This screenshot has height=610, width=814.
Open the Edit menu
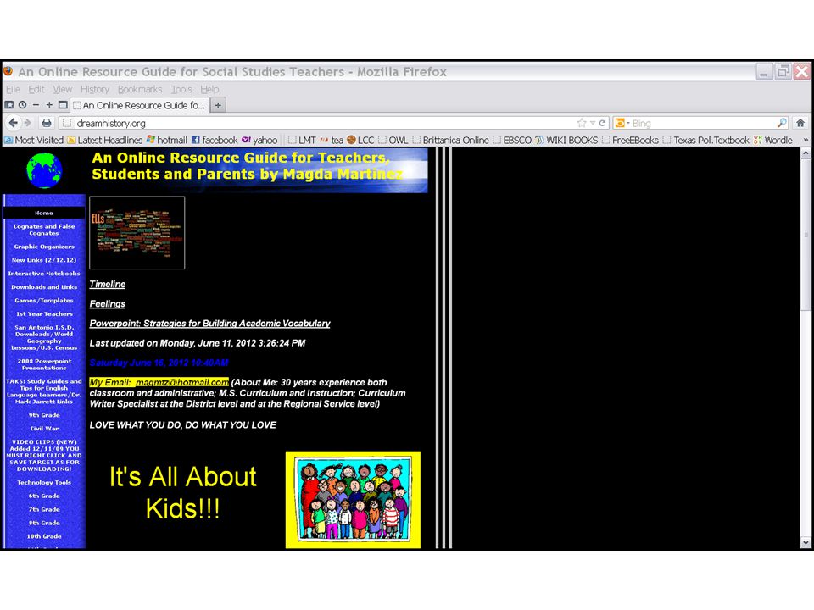[x=36, y=89]
